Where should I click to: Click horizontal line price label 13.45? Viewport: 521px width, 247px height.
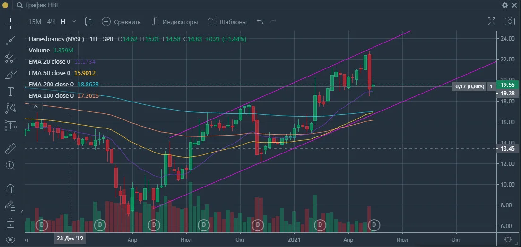[x=508, y=148]
